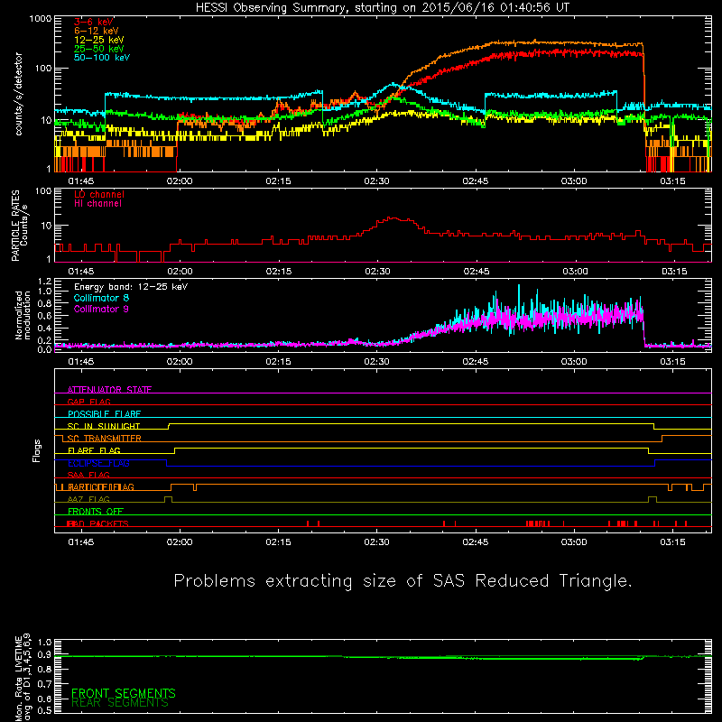Select the cyan 50-100 keV legend label
722x722 pixels.
[102, 58]
